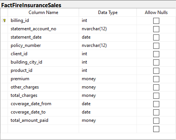Check Allow Nulls for statement_date
The width and height of the screenshot is (176, 140).
click(x=156, y=37)
